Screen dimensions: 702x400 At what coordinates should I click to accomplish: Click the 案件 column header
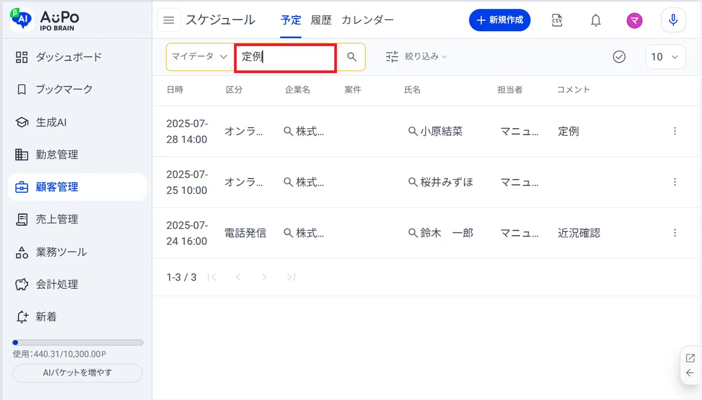click(353, 90)
